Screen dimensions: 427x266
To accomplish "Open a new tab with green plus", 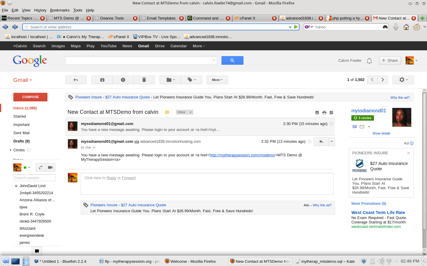I will pyautogui.click(x=423, y=18).
